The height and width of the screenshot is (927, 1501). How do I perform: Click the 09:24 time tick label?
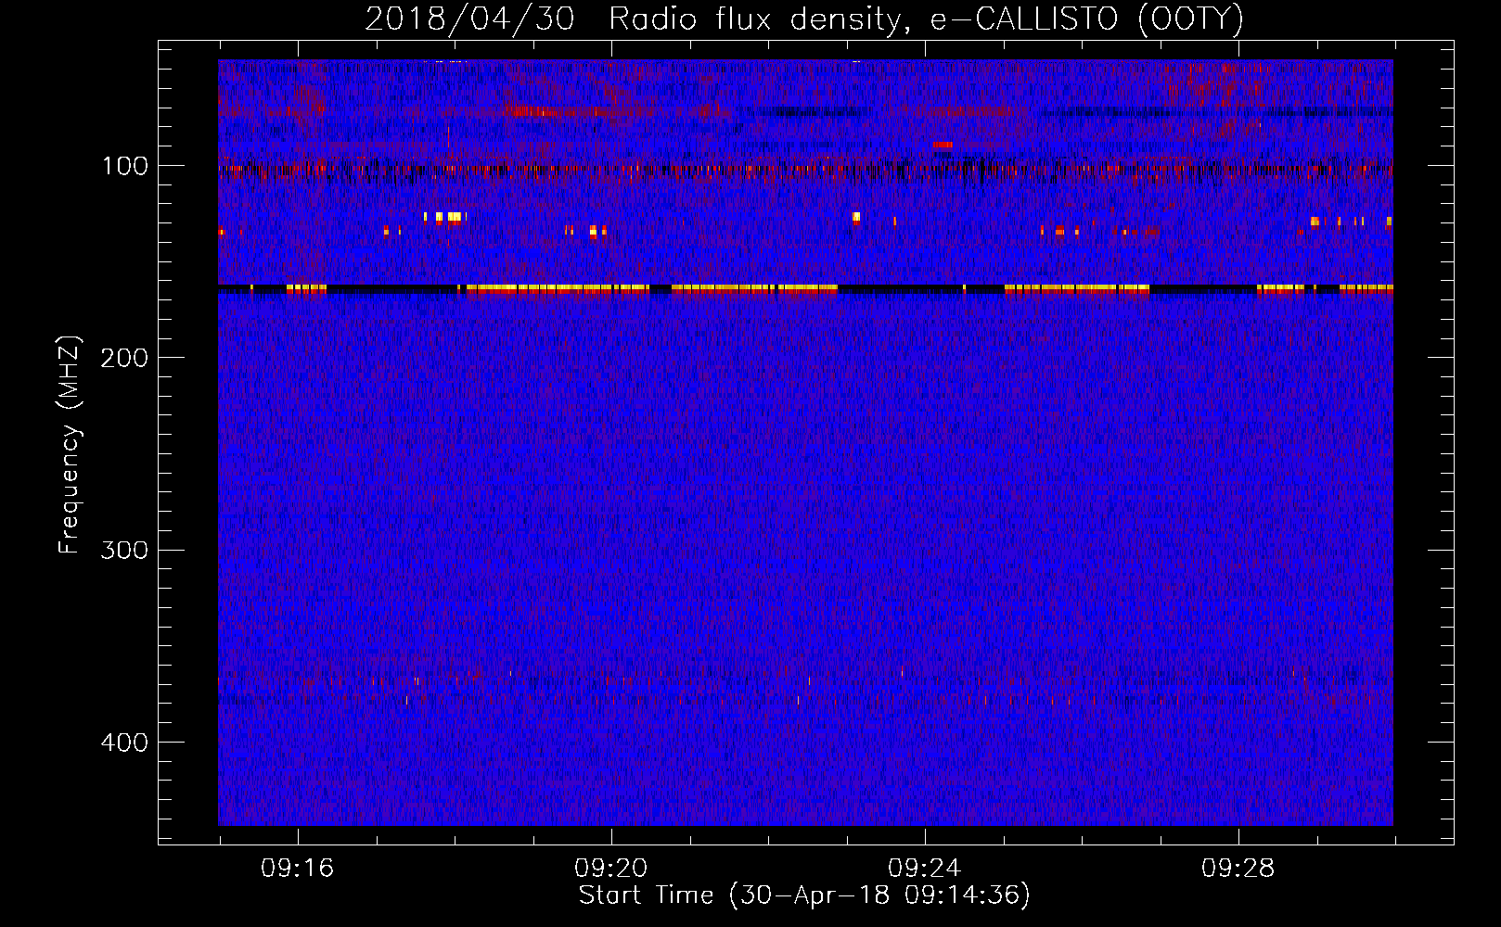pos(924,869)
